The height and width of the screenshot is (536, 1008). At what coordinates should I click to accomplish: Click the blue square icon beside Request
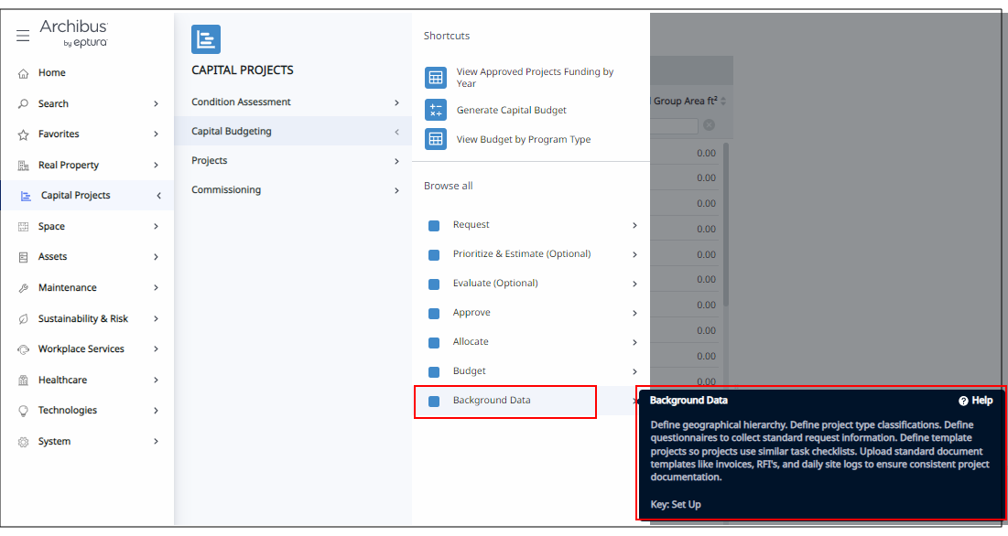click(x=434, y=225)
